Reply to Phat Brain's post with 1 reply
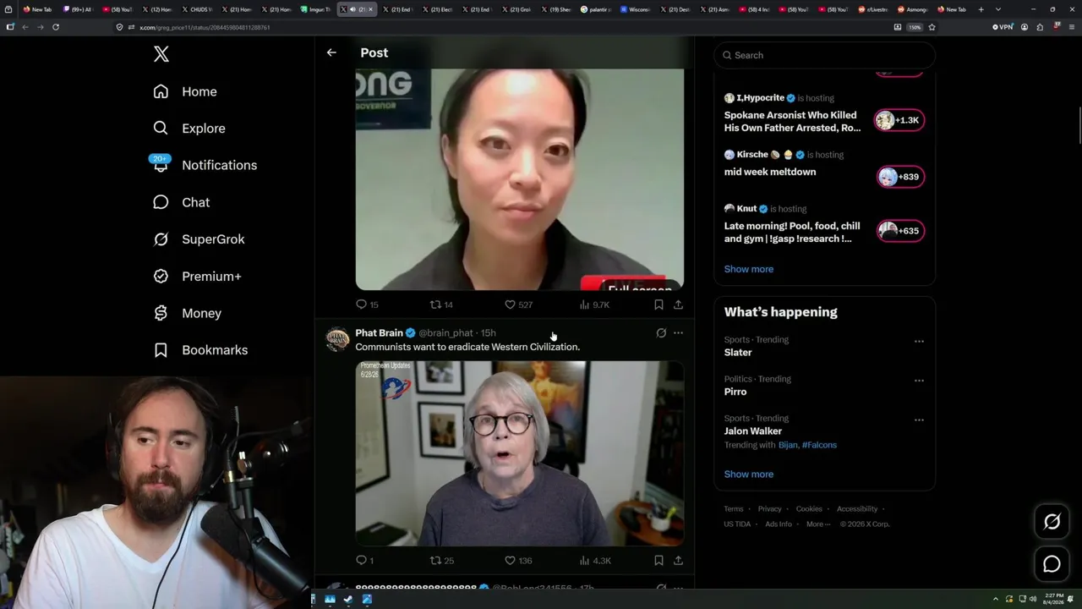 (x=364, y=560)
